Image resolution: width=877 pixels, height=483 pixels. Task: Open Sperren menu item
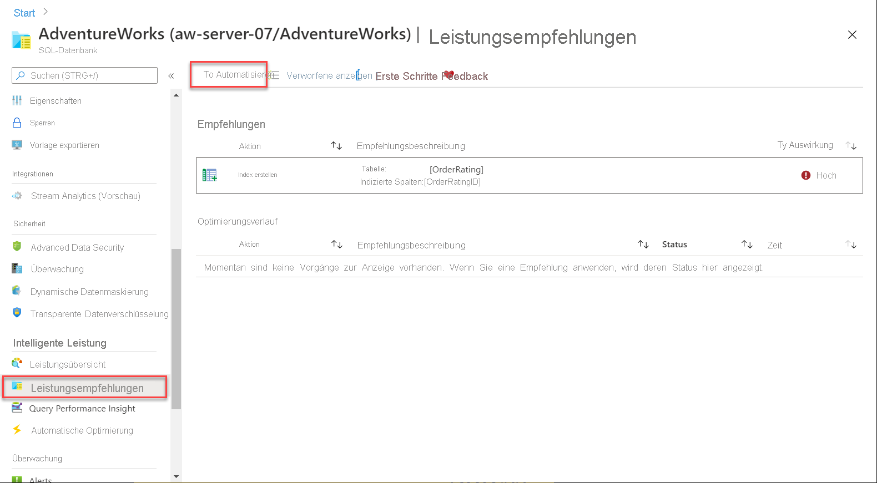(42, 123)
